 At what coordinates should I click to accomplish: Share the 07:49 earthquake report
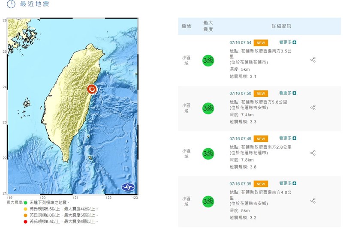(313, 153)
